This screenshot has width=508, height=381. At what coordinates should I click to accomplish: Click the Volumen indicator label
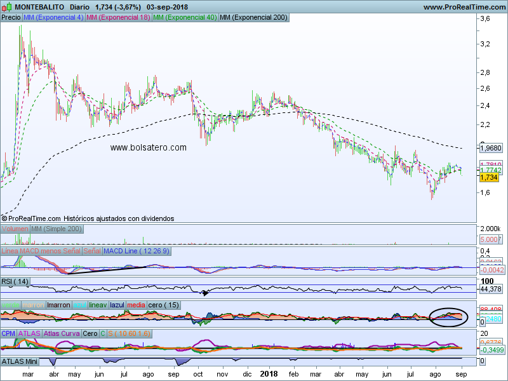point(15,229)
